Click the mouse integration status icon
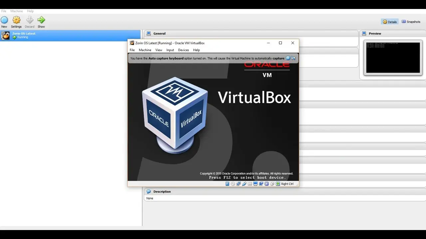The width and height of the screenshot is (426, 239). tap(272, 184)
